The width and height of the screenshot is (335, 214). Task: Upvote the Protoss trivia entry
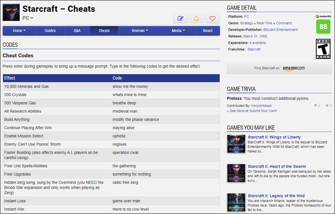(317, 105)
